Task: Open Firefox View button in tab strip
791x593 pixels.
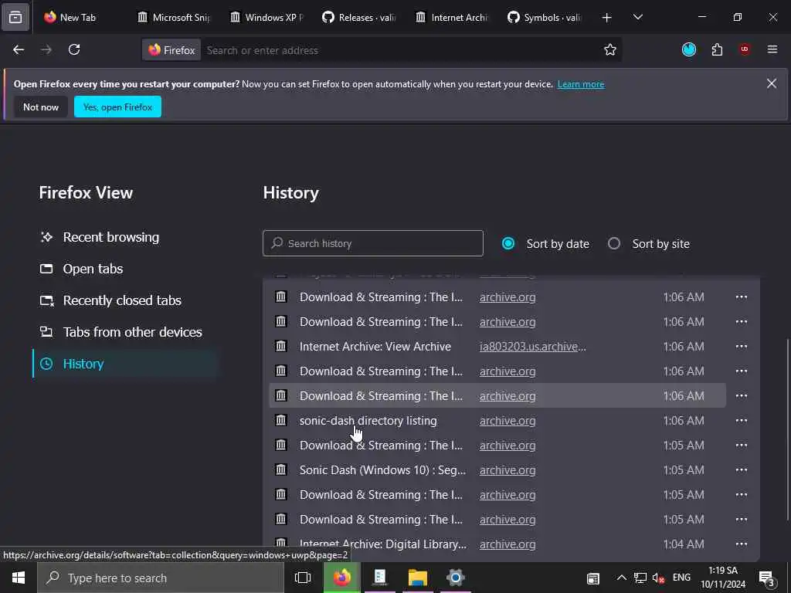Action: coord(15,17)
